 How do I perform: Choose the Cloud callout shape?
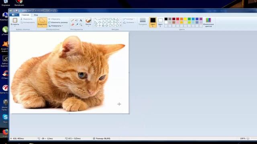click(x=117, y=26)
